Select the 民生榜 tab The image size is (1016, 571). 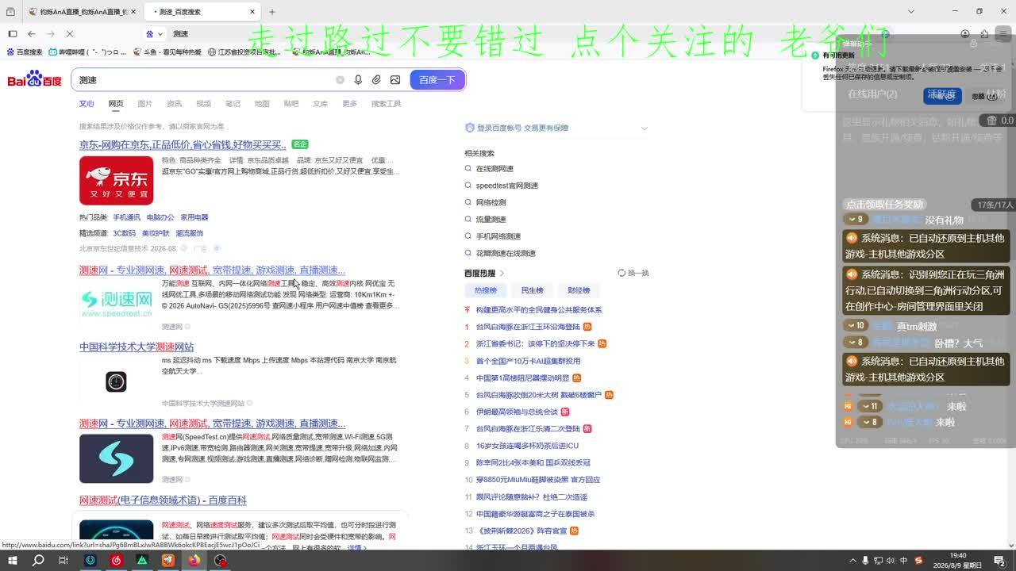click(533, 290)
